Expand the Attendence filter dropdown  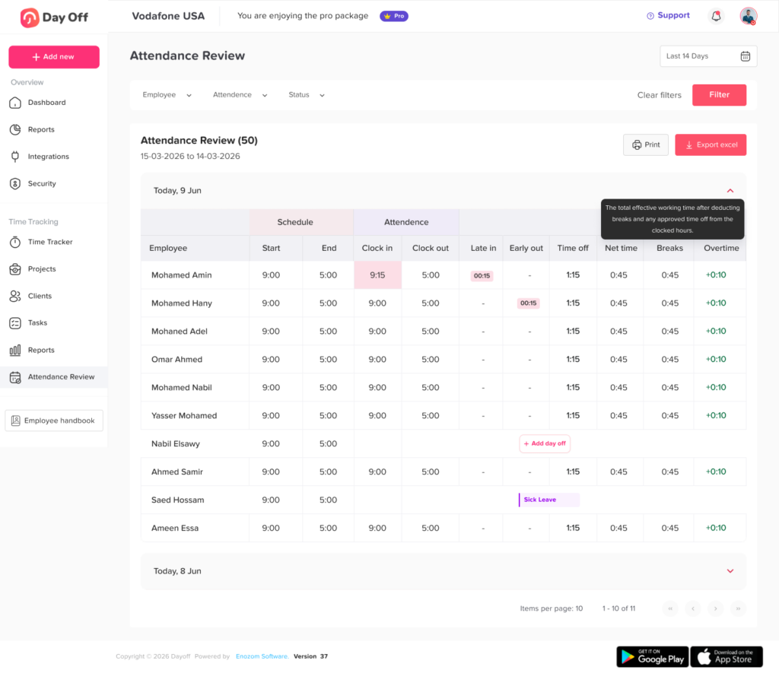(x=240, y=95)
